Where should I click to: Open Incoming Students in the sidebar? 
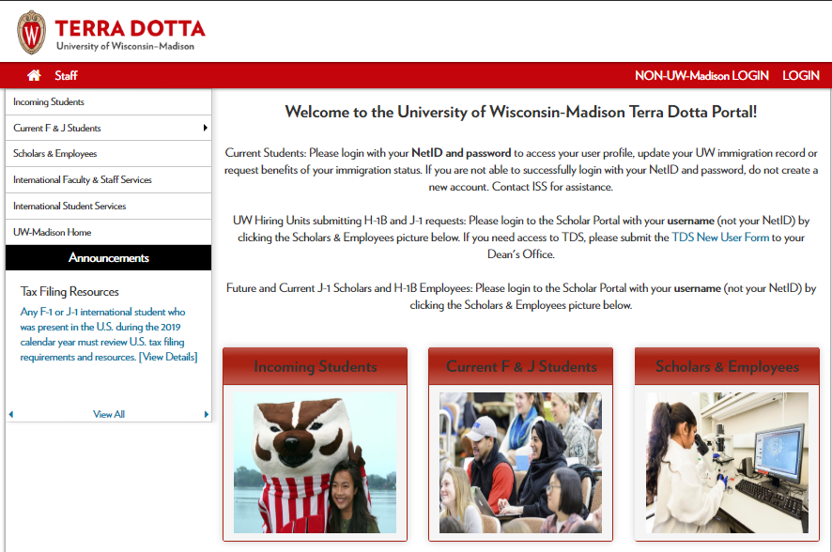click(x=108, y=101)
